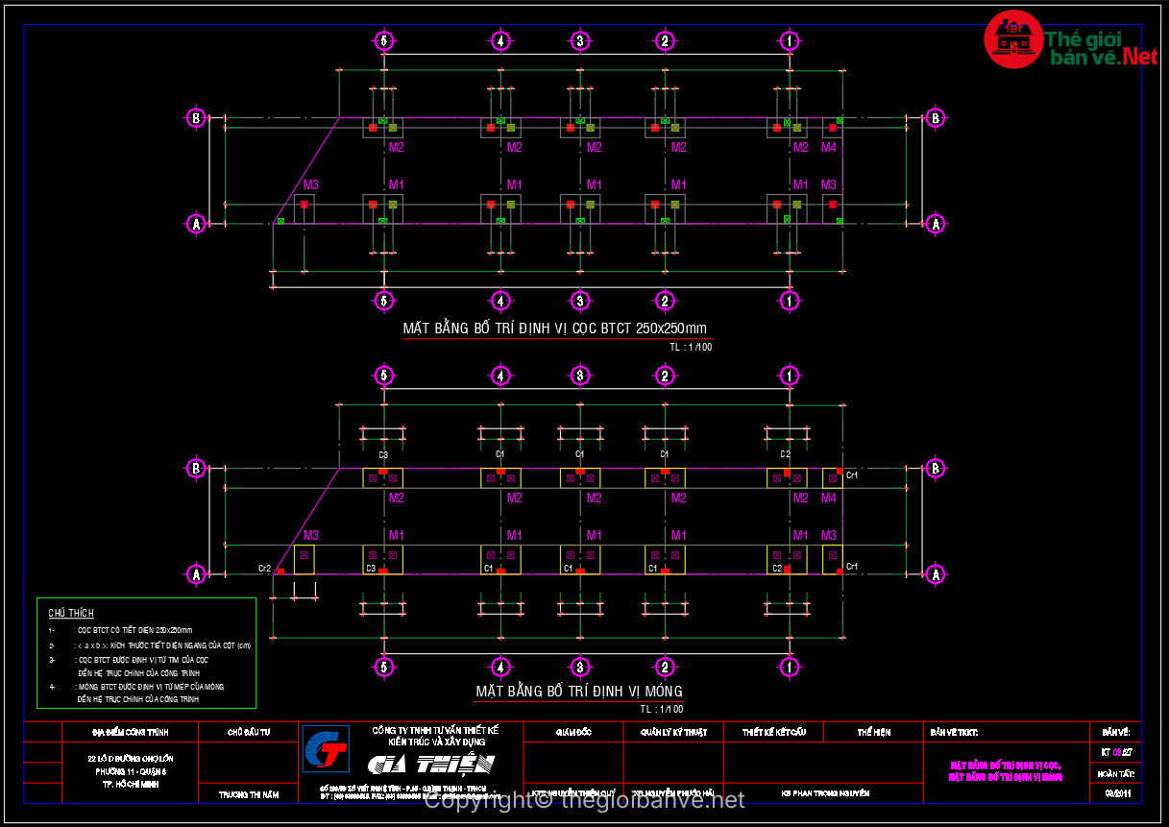1169x827 pixels.
Task: Select the Cr2 label in the foundation plan
Action: (x=264, y=568)
